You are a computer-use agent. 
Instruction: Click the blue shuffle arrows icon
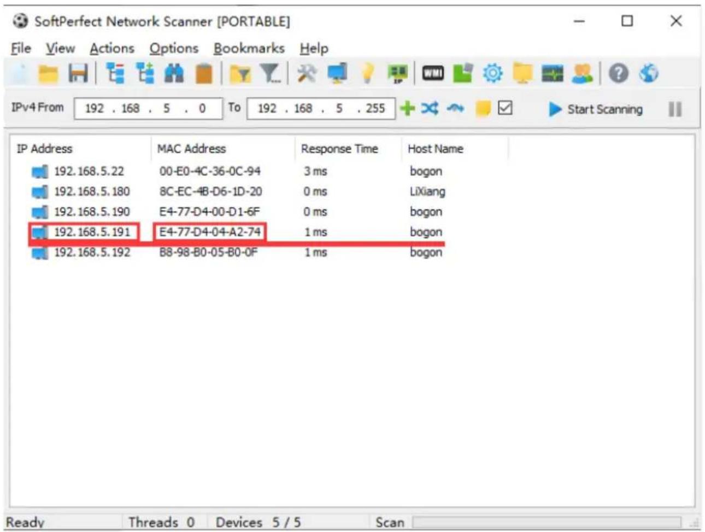(x=430, y=108)
